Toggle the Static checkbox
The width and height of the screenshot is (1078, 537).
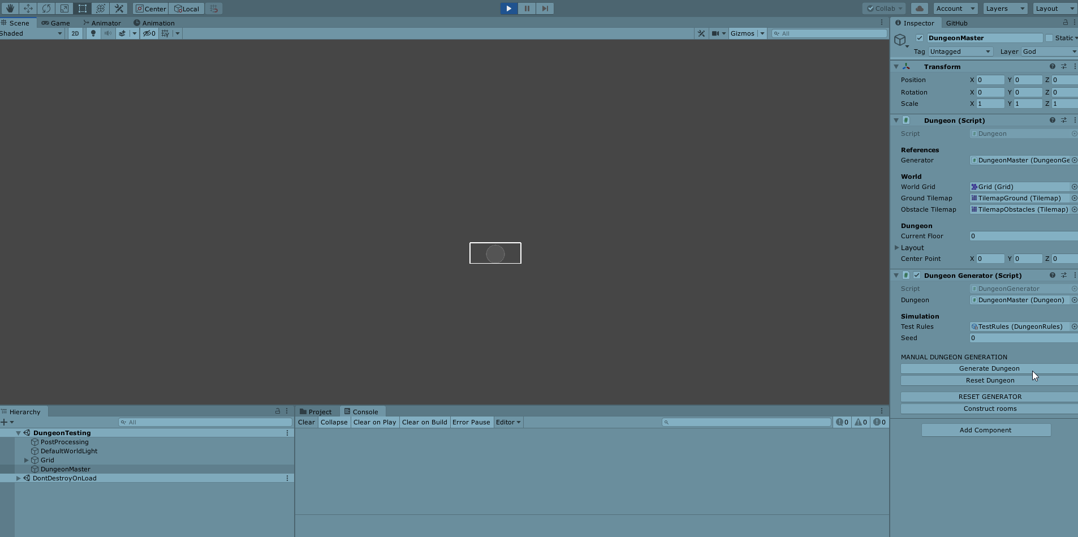[1049, 38]
